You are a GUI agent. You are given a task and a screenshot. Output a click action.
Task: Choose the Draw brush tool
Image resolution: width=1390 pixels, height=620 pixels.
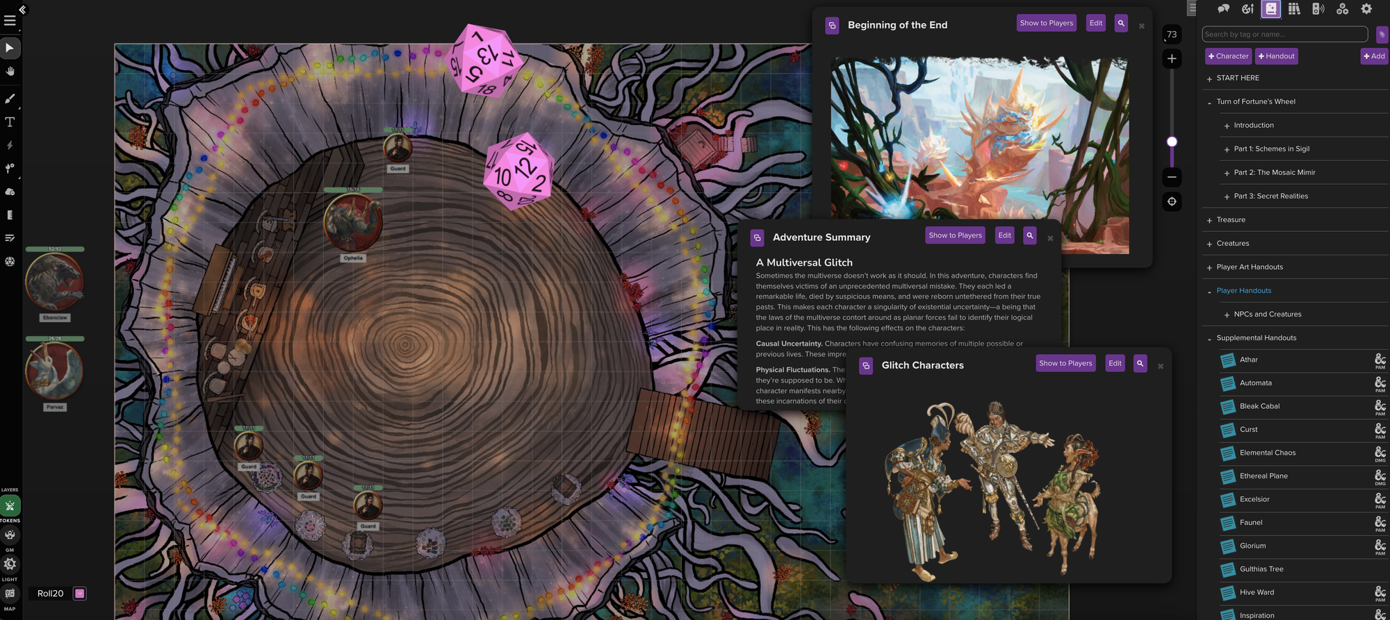10,99
